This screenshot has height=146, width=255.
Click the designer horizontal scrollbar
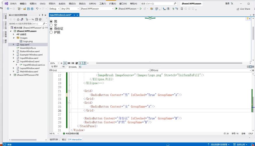tap(169, 63)
